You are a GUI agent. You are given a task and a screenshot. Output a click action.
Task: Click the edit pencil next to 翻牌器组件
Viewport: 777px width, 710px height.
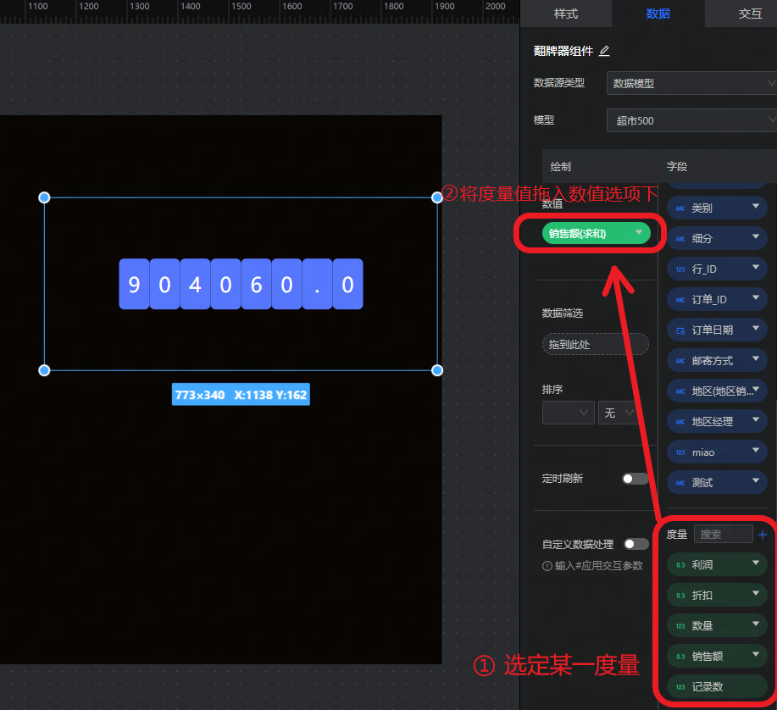(x=604, y=51)
